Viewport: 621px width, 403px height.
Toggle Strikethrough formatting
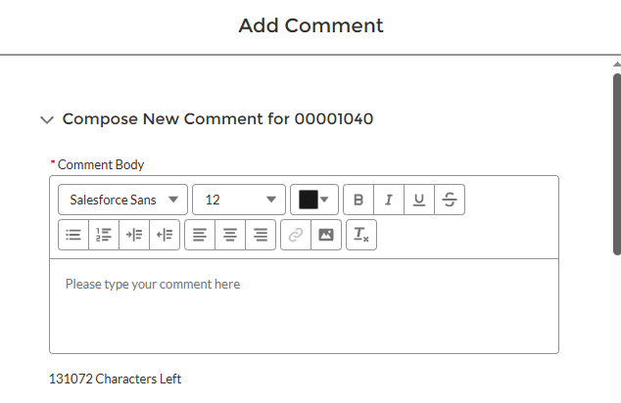point(450,200)
